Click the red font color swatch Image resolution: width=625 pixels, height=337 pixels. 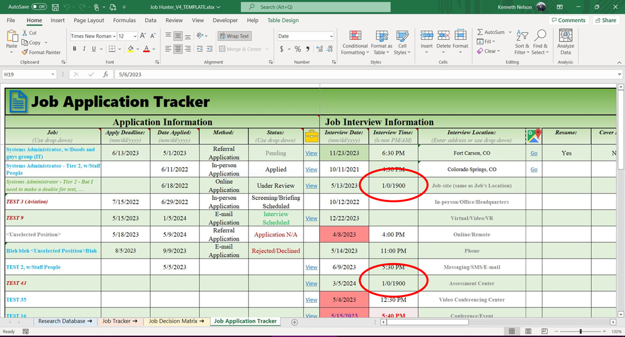pos(146,49)
